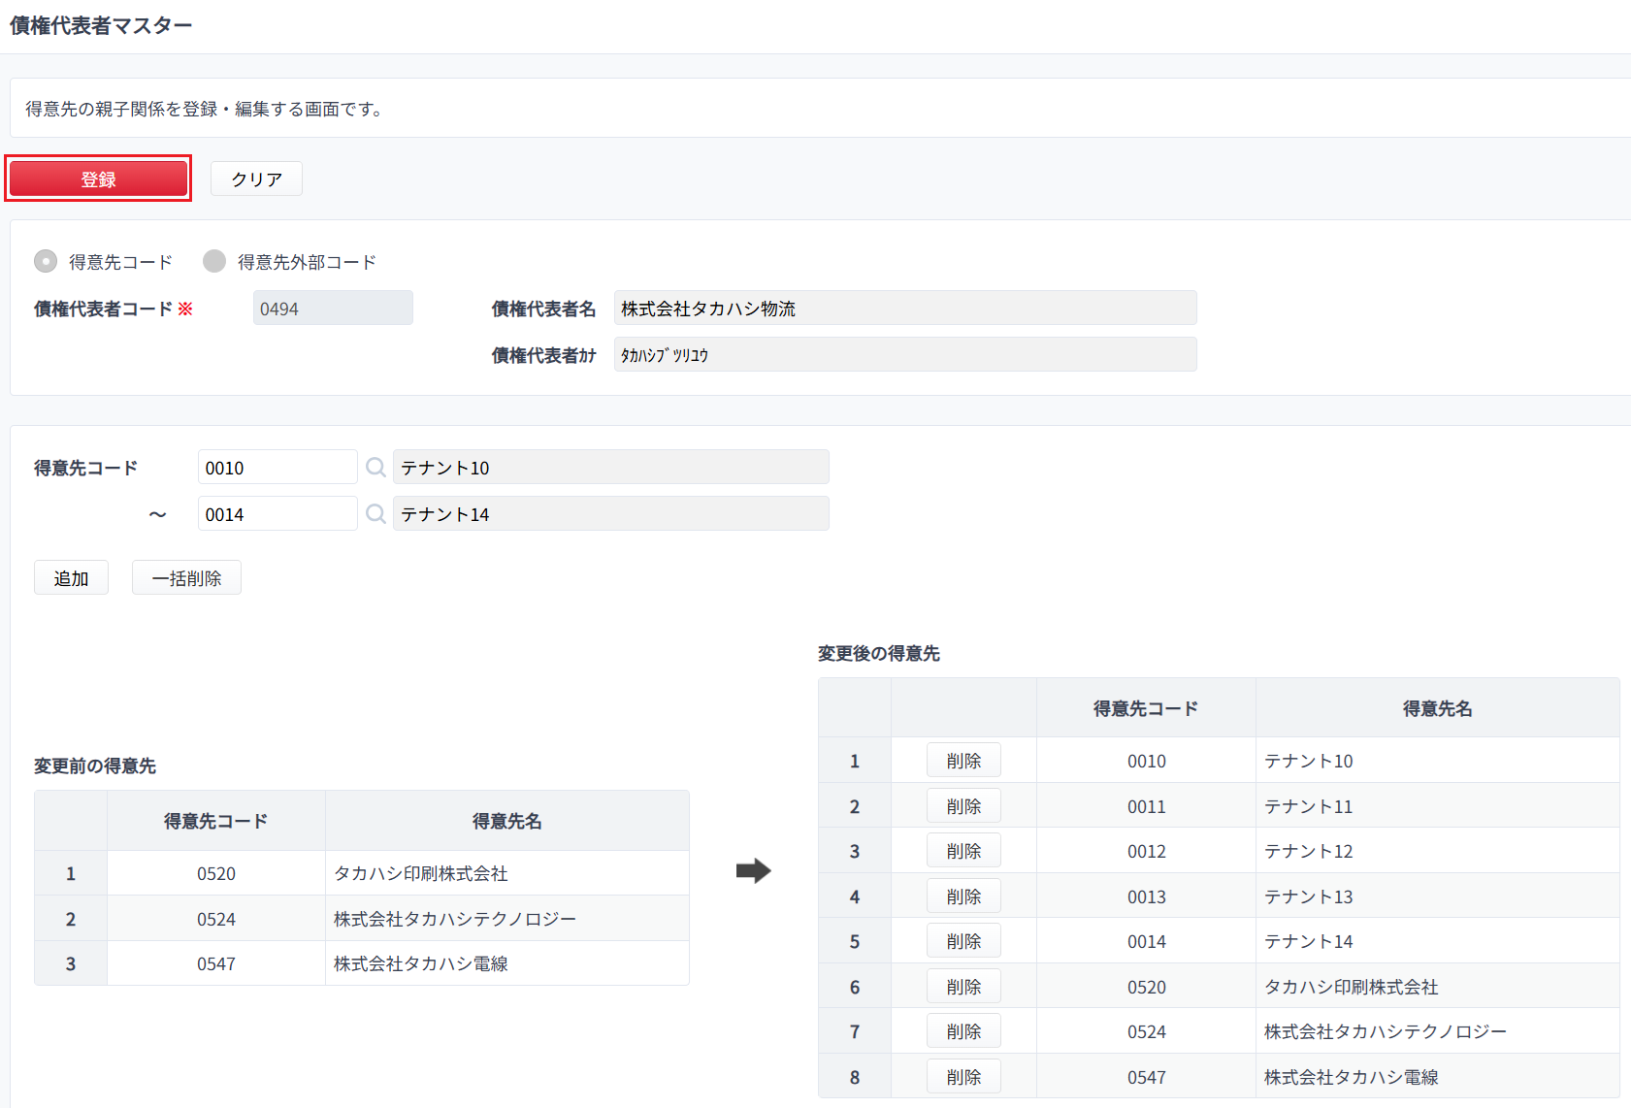Click 得意先名 header in 変更前 table
This screenshot has width=1631, height=1108.
[507, 821]
